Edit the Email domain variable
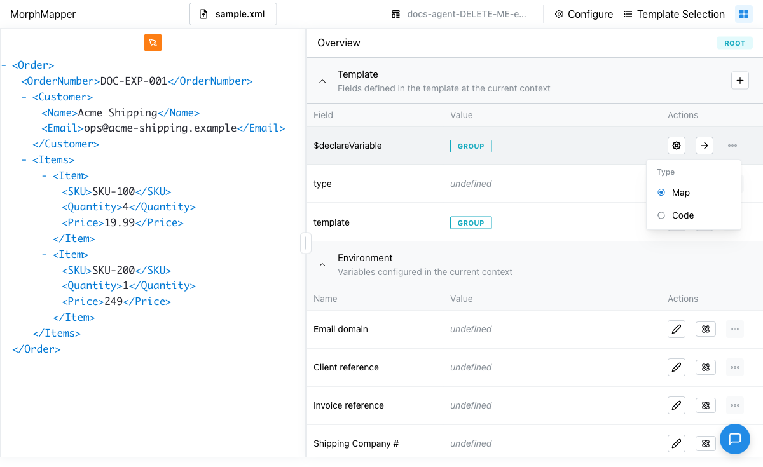The image size is (763, 467). (677, 329)
